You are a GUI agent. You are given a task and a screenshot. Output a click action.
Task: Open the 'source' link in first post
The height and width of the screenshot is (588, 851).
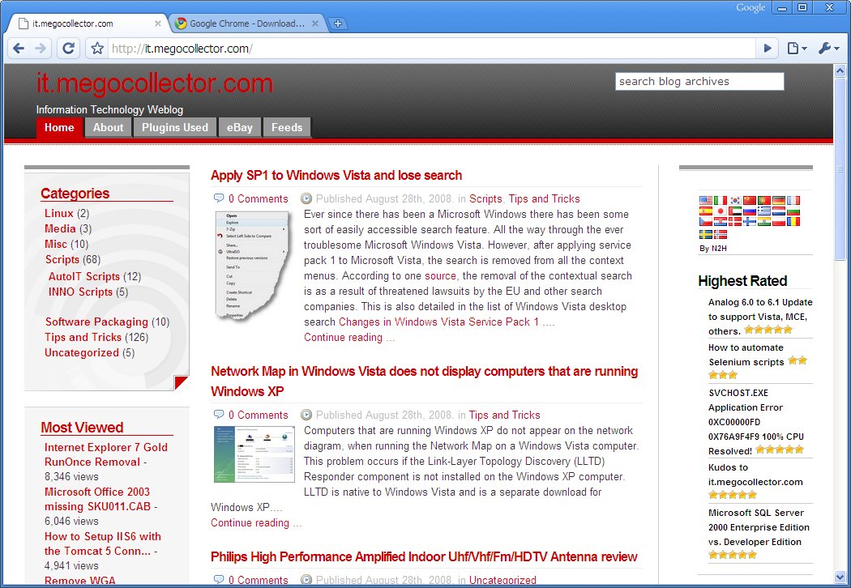[440, 275]
